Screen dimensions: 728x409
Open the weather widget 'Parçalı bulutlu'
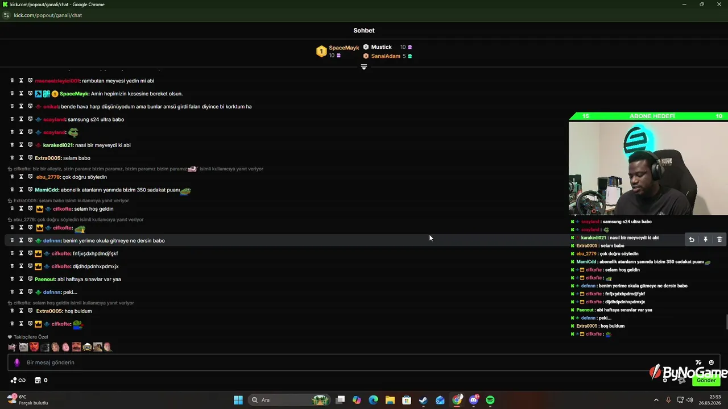pyautogui.click(x=27, y=400)
